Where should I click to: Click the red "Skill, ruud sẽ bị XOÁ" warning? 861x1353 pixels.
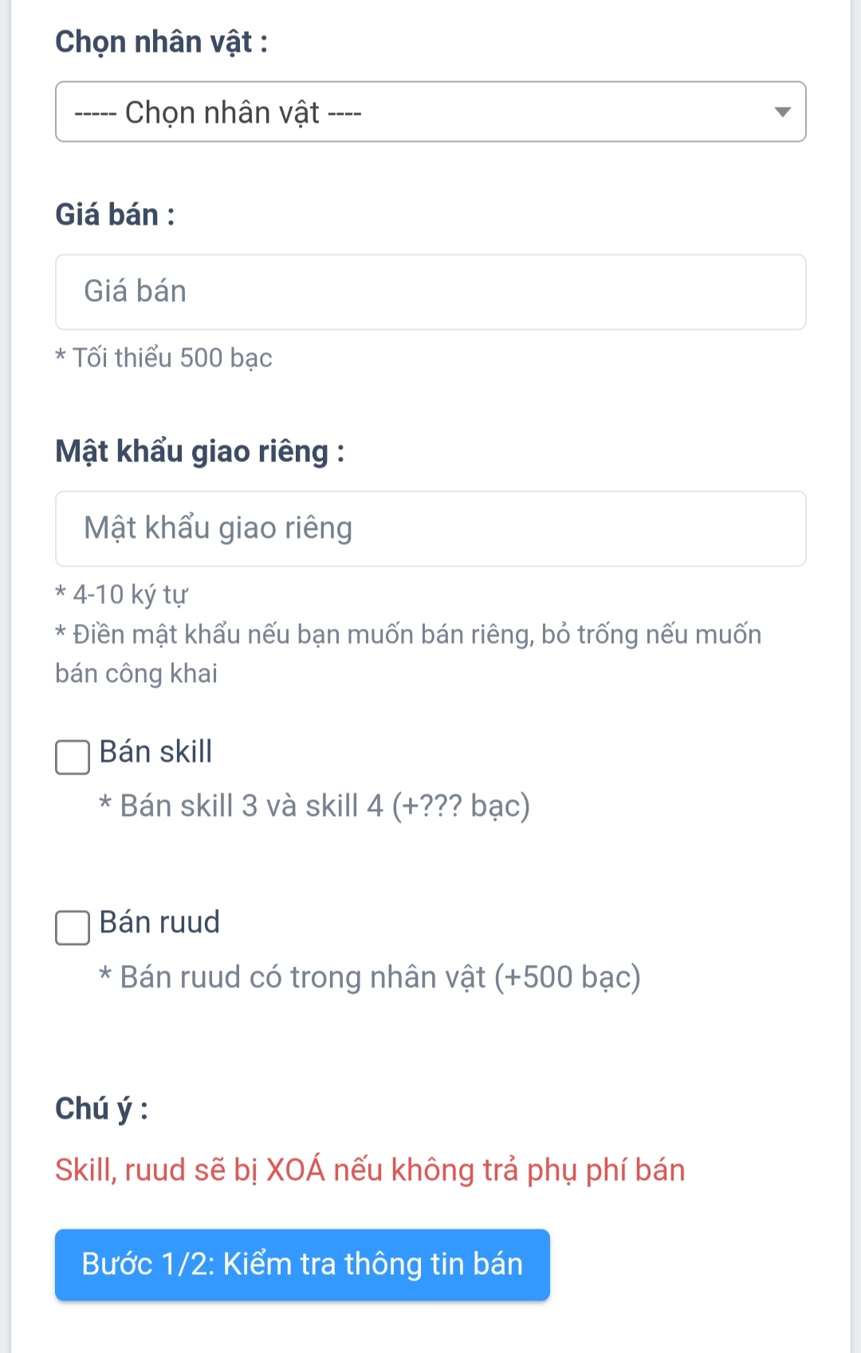click(x=370, y=1170)
